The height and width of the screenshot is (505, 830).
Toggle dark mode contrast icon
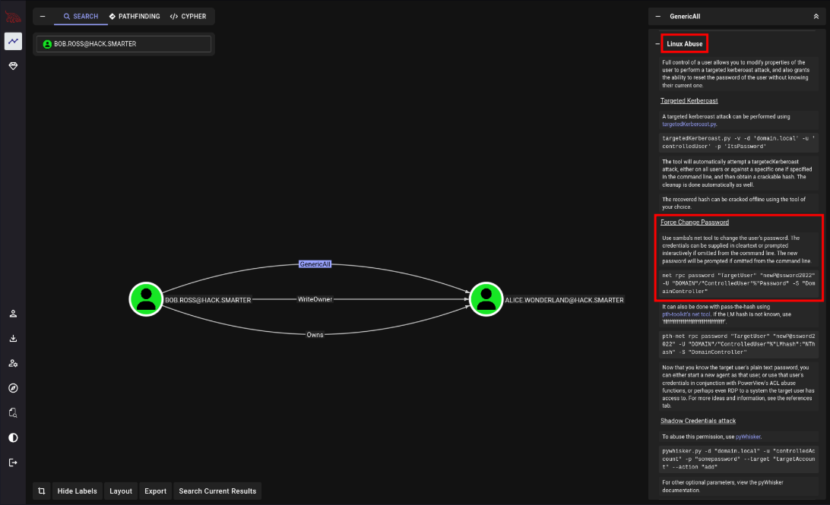click(x=13, y=438)
